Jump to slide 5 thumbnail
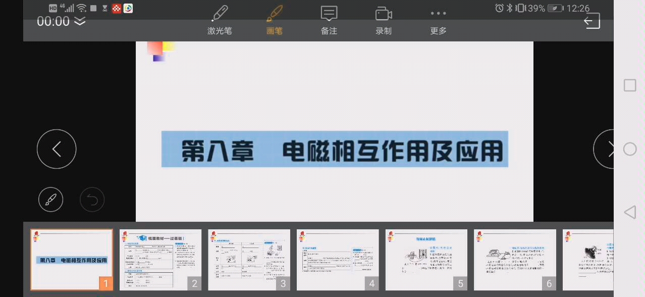The width and height of the screenshot is (645, 297). [426, 260]
